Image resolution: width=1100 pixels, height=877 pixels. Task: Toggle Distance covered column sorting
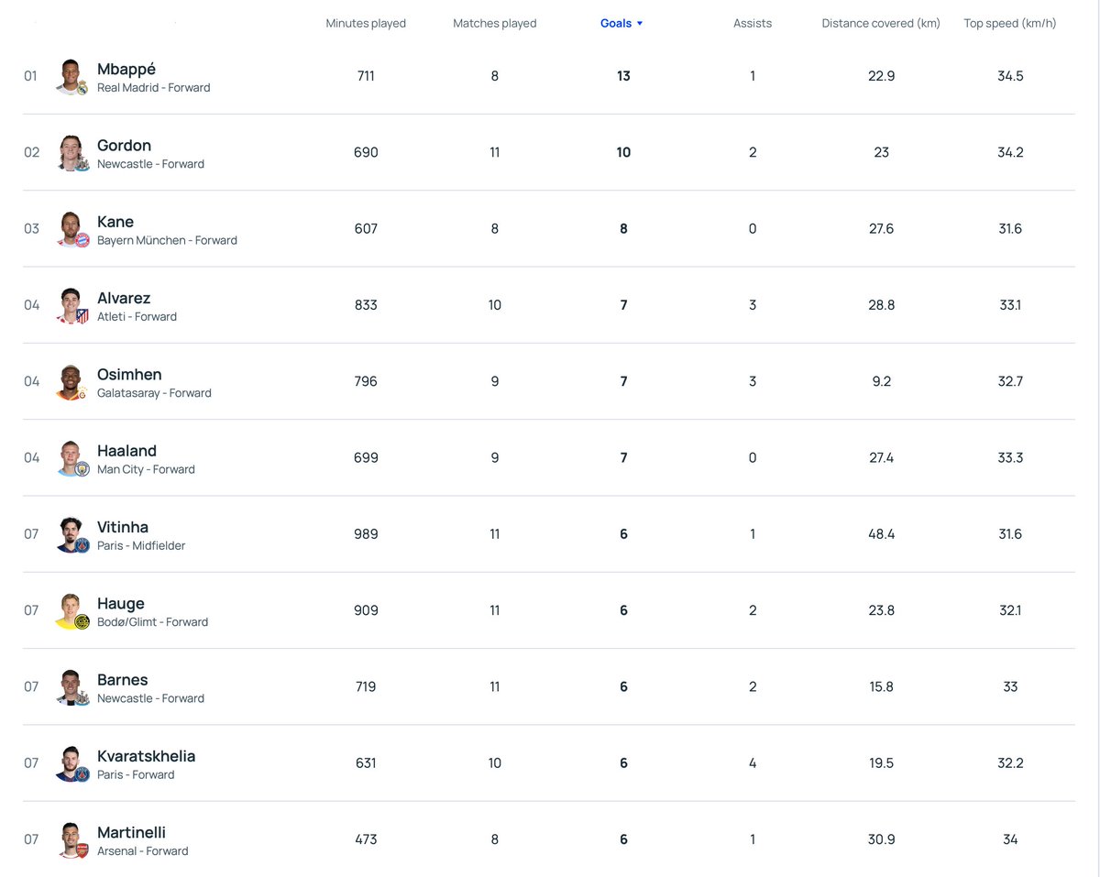point(880,23)
